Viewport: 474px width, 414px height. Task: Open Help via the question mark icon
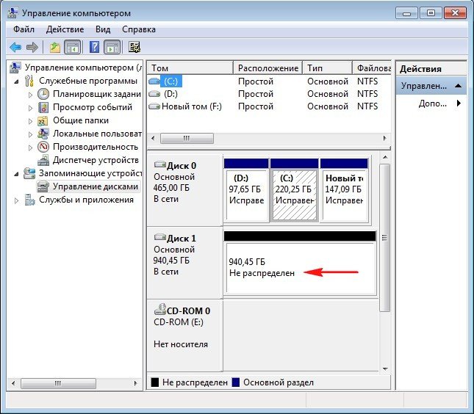95,48
